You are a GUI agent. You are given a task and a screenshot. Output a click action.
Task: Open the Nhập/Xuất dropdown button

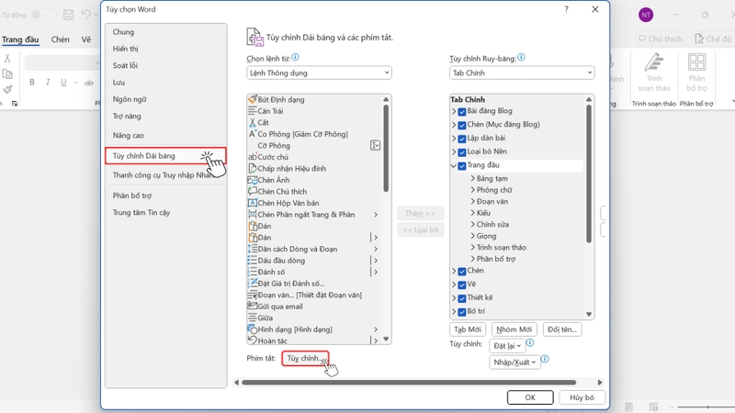tap(514, 362)
